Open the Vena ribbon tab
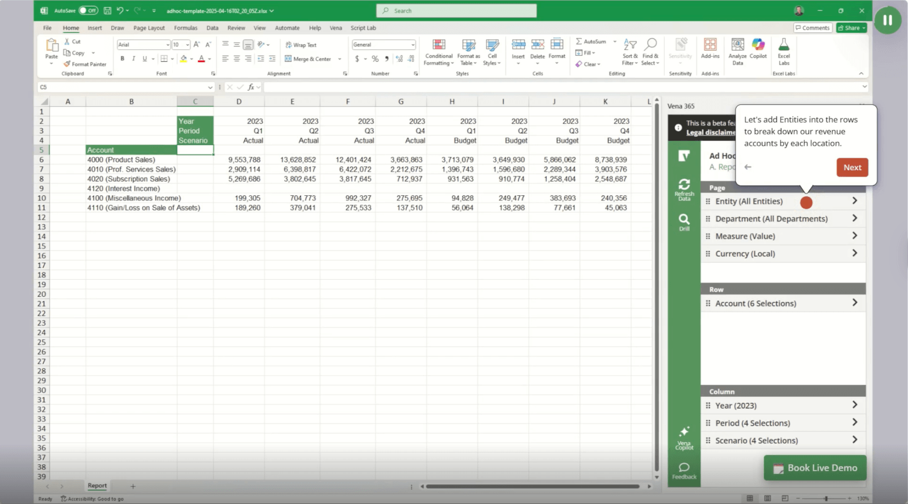 tap(336, 28)
